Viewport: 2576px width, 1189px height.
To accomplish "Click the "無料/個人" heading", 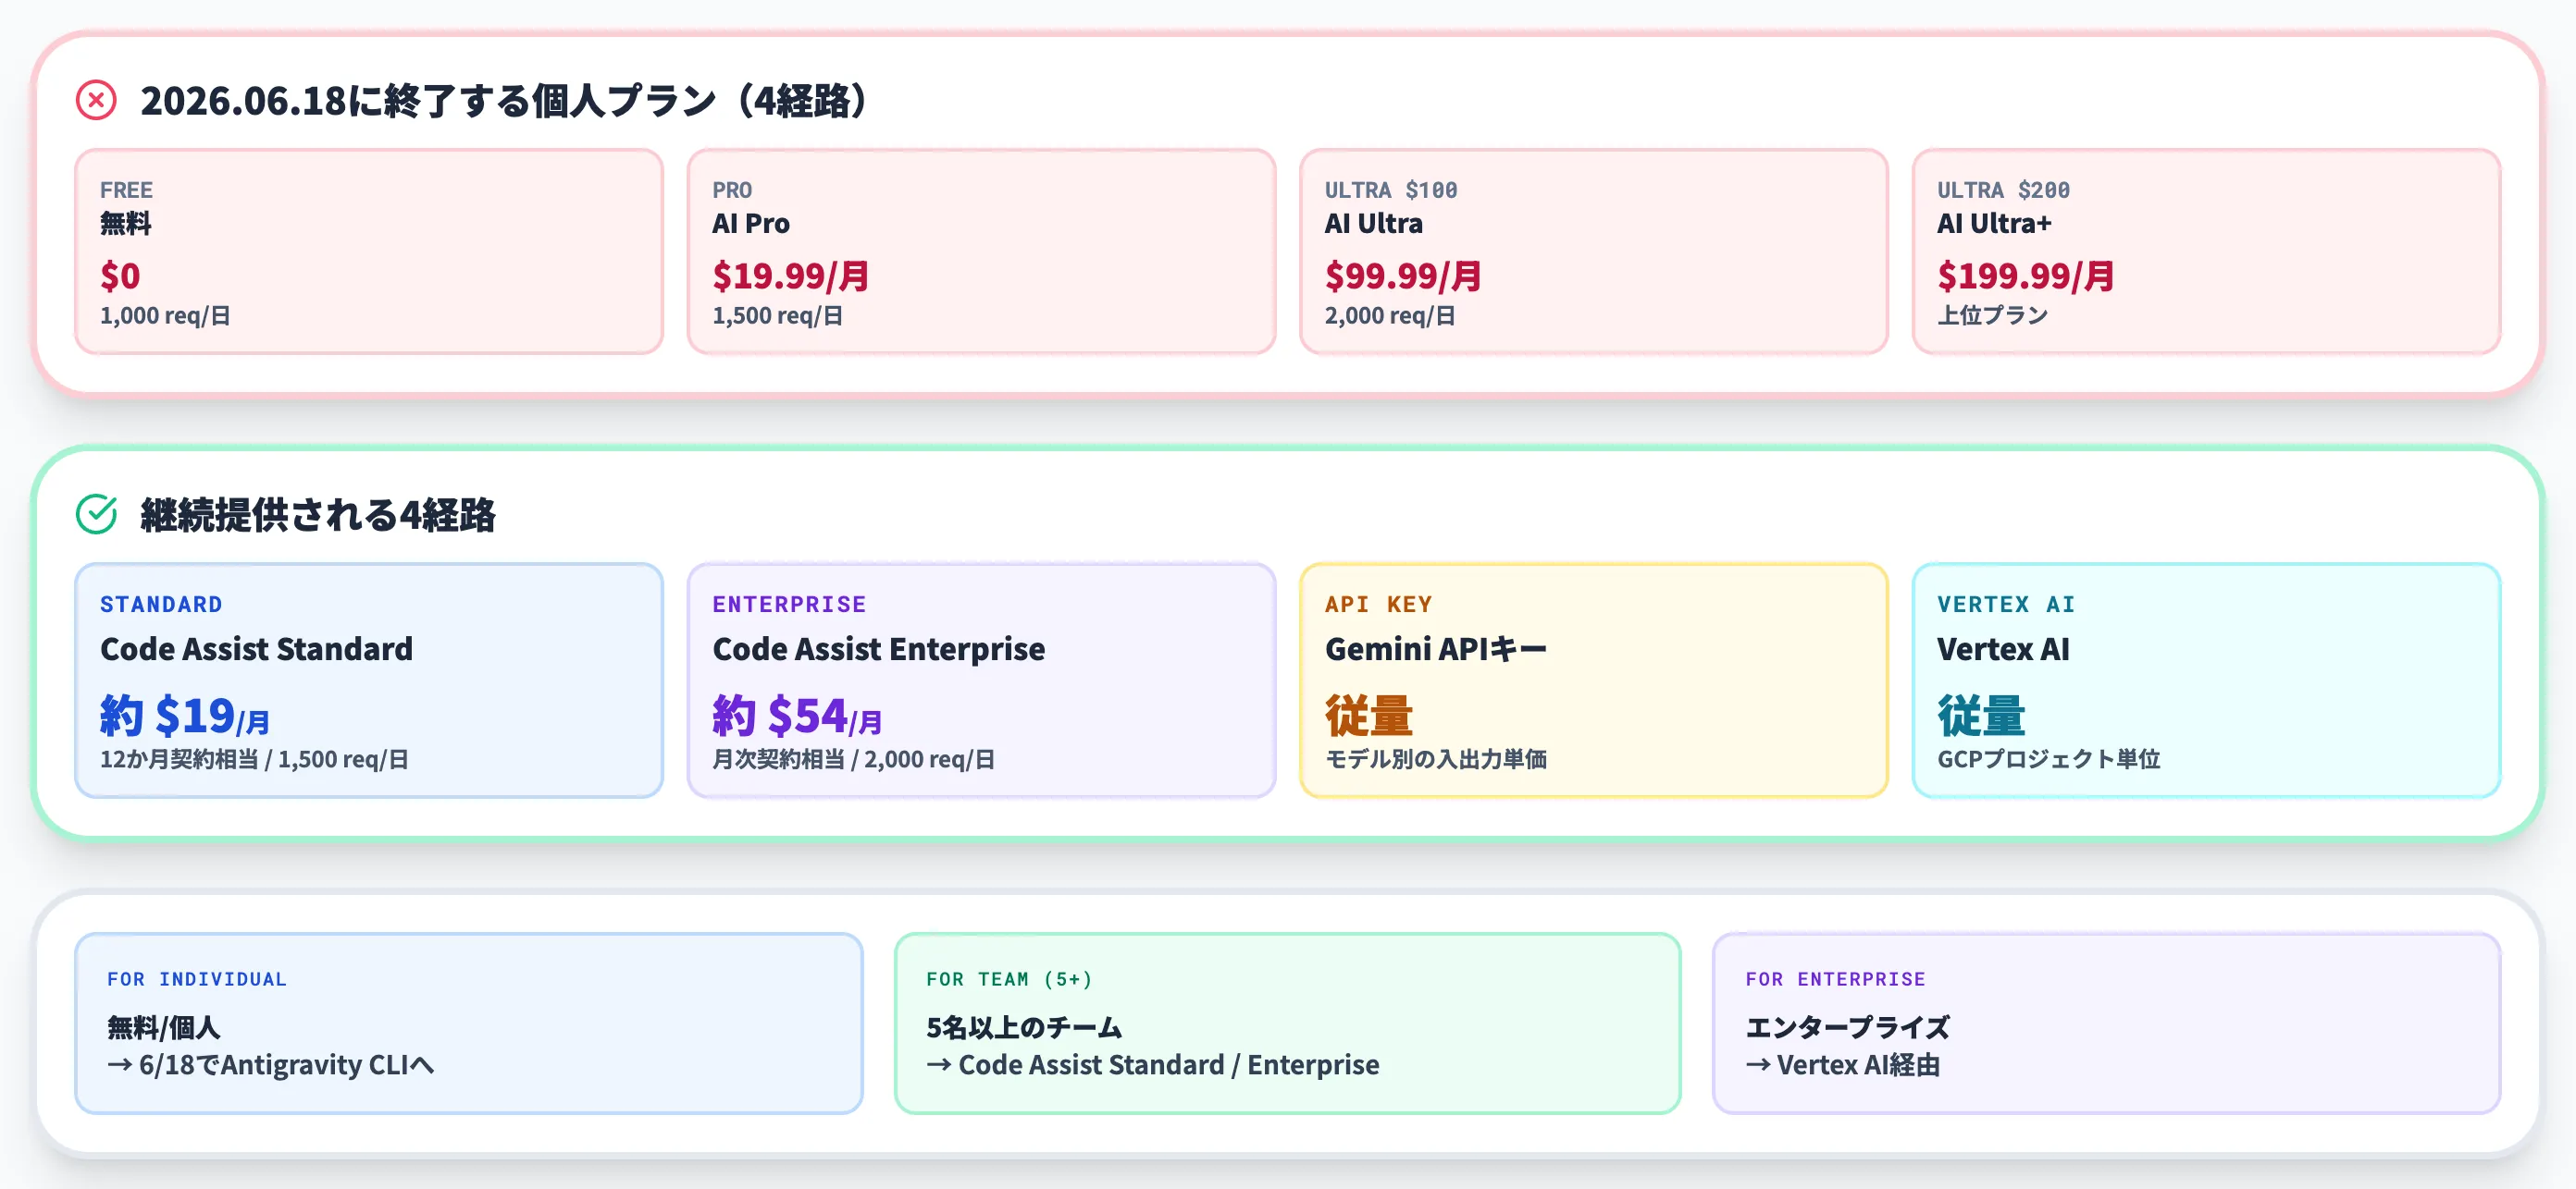I will pos(163,1026).
